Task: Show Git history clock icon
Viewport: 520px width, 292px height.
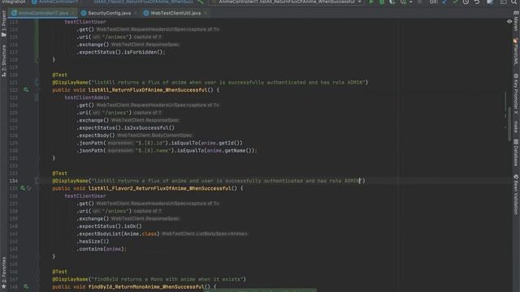Action: click(466, 2)
